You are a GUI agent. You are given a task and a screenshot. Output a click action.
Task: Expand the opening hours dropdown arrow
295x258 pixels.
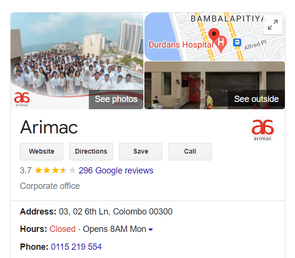pyautogui.click(x=151, y=229)
